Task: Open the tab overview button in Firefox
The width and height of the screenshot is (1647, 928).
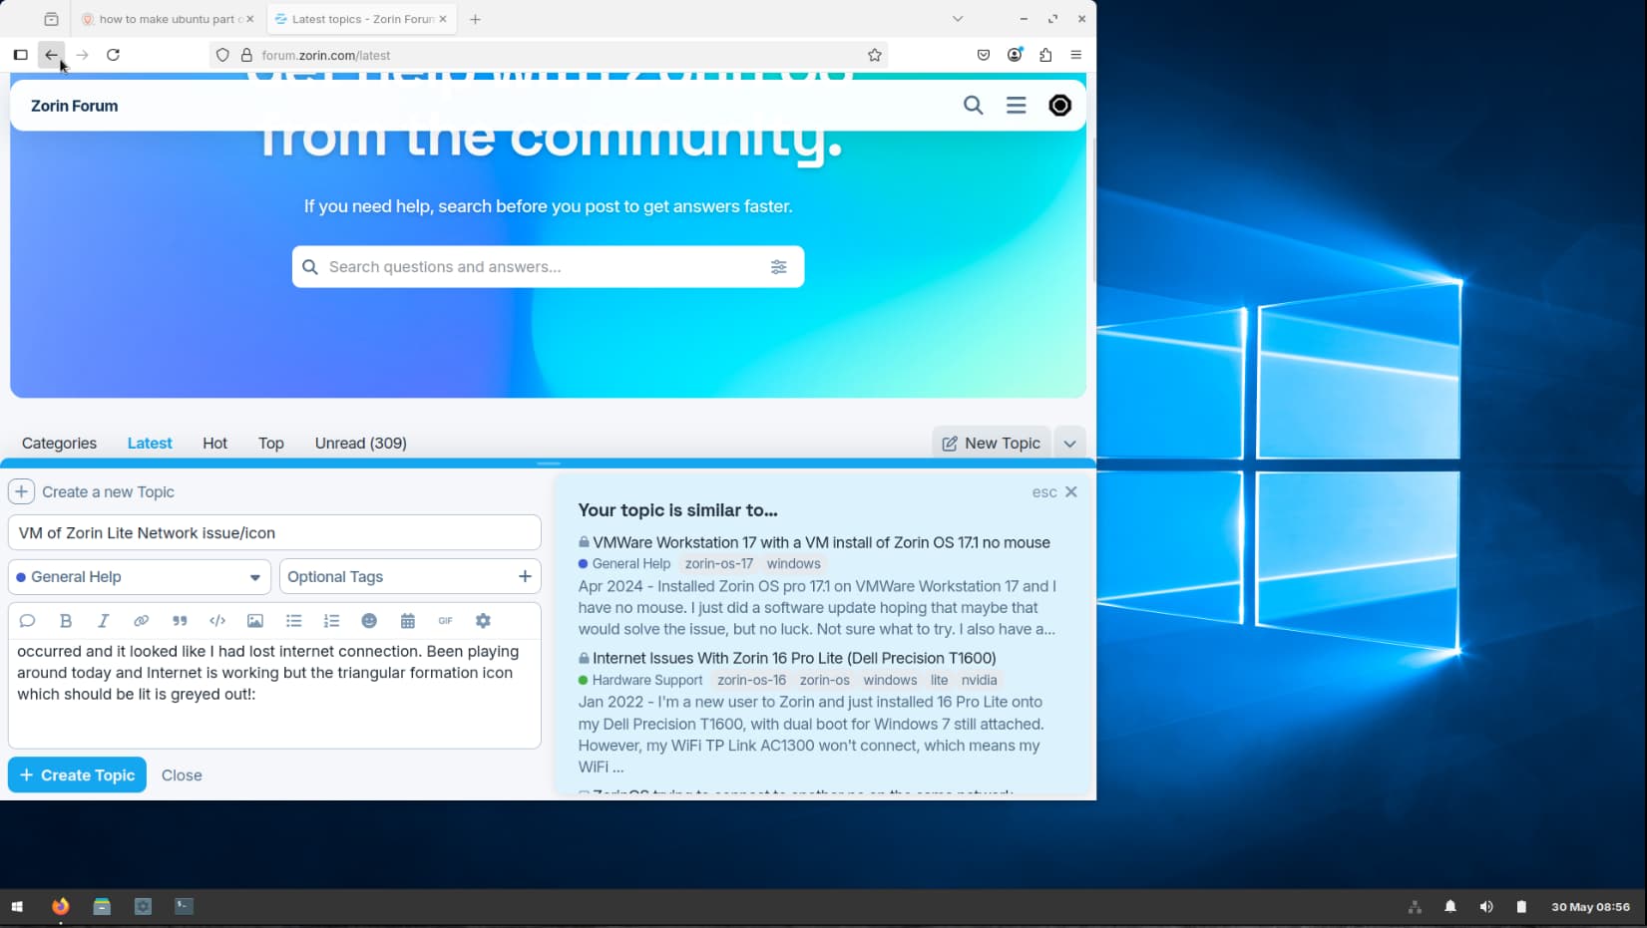Action: pyautogui.click(x=51, y=19)
